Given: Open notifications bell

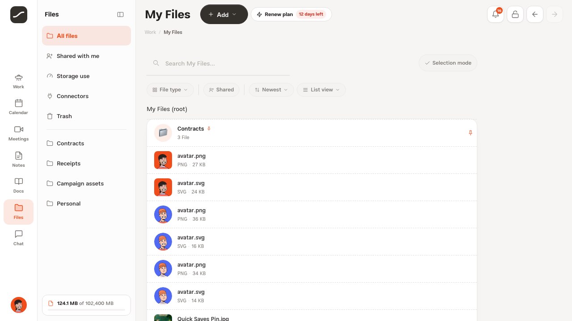Looking at the screenshot, I should 496,14.
